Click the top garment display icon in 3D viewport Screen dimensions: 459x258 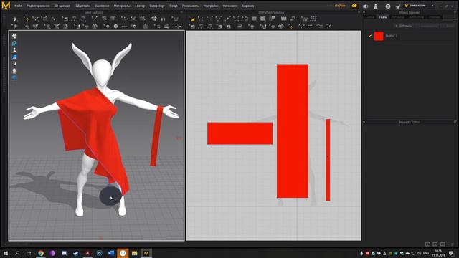tap(14, 37)
